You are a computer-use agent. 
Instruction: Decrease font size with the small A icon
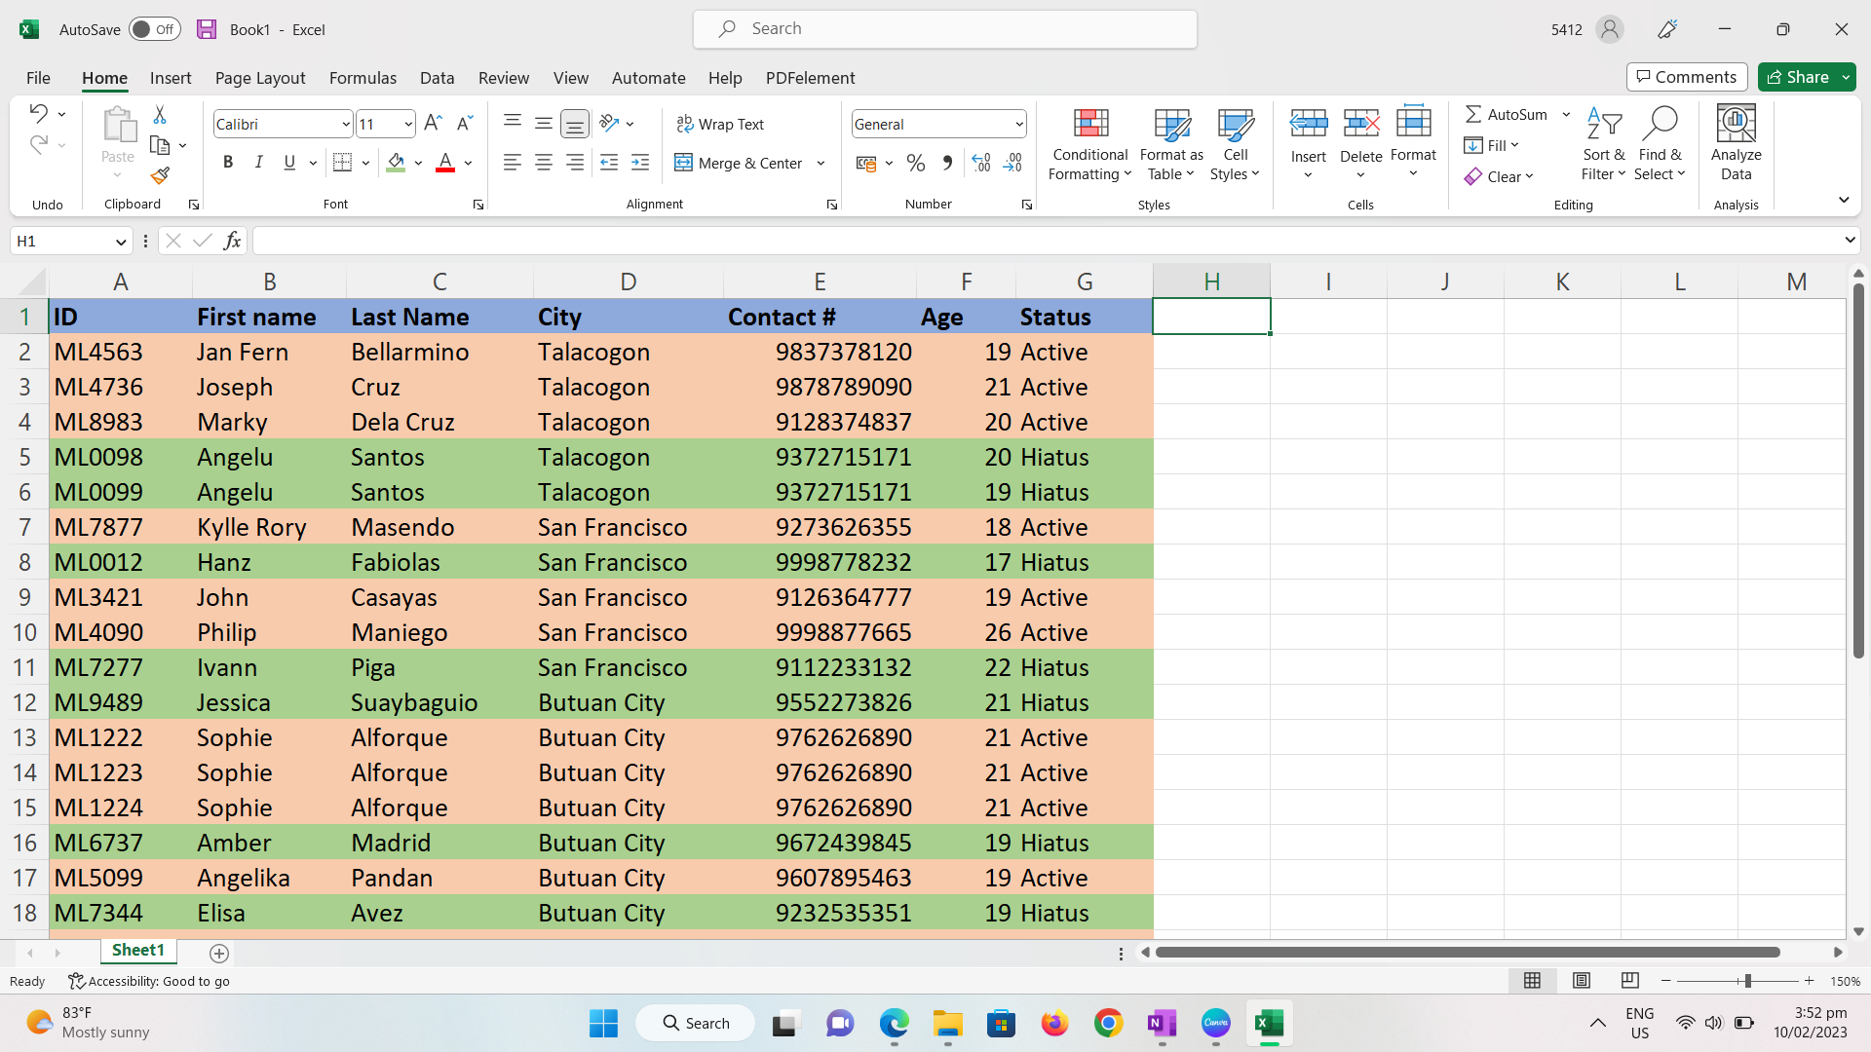tap(465, 123)
